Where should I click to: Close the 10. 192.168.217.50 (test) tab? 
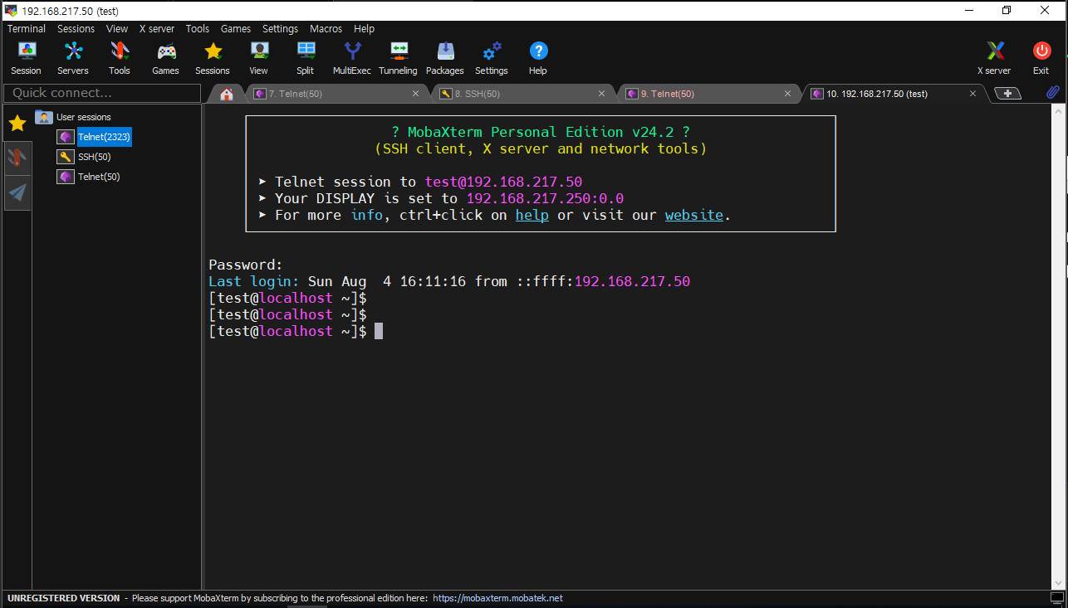pyautogui.click(x=973, y=94)
